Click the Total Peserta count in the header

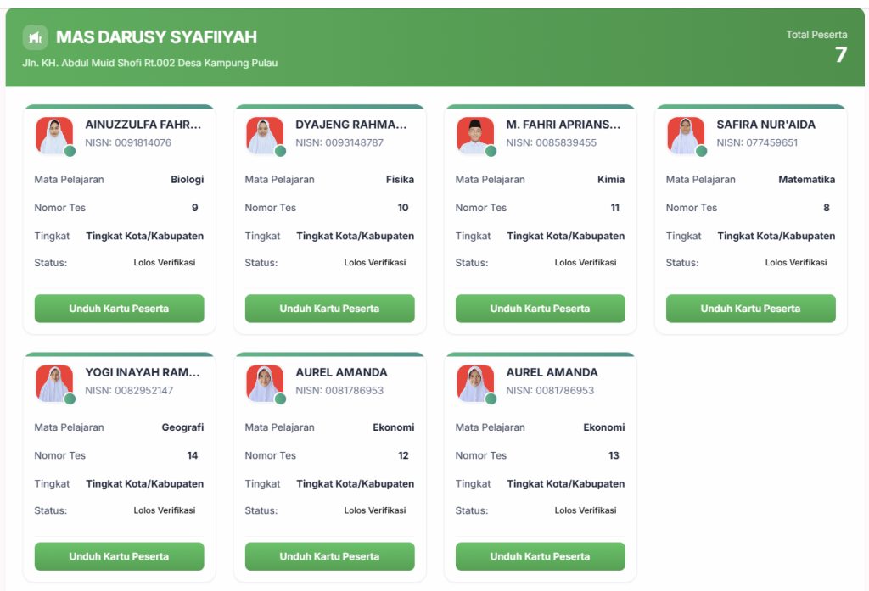840,55
